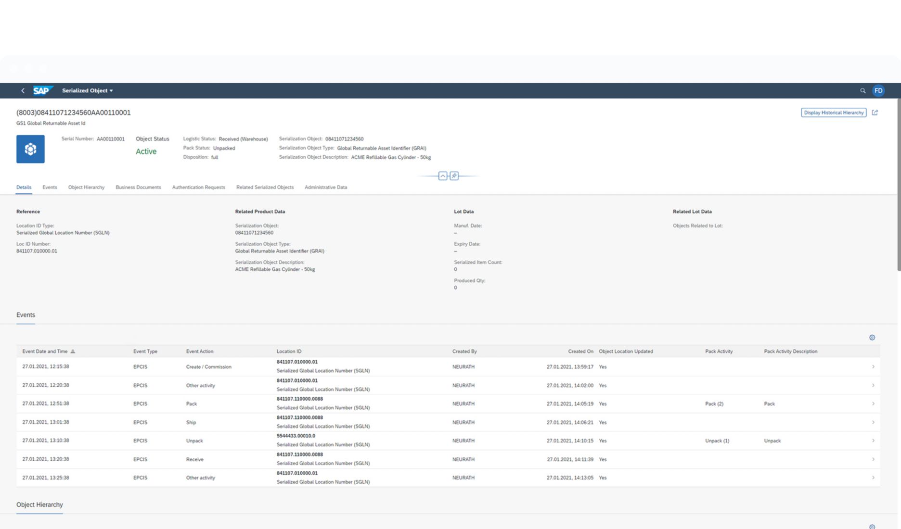Pin the header with the pin icon
Screen dimensions: 901x529
pos(454,176)
